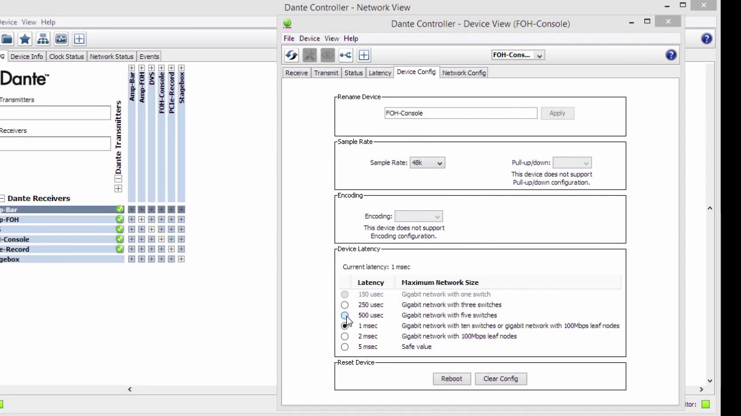Expand the Stagebox transmitter column
The image size is (741, 416).
(181, 68)
